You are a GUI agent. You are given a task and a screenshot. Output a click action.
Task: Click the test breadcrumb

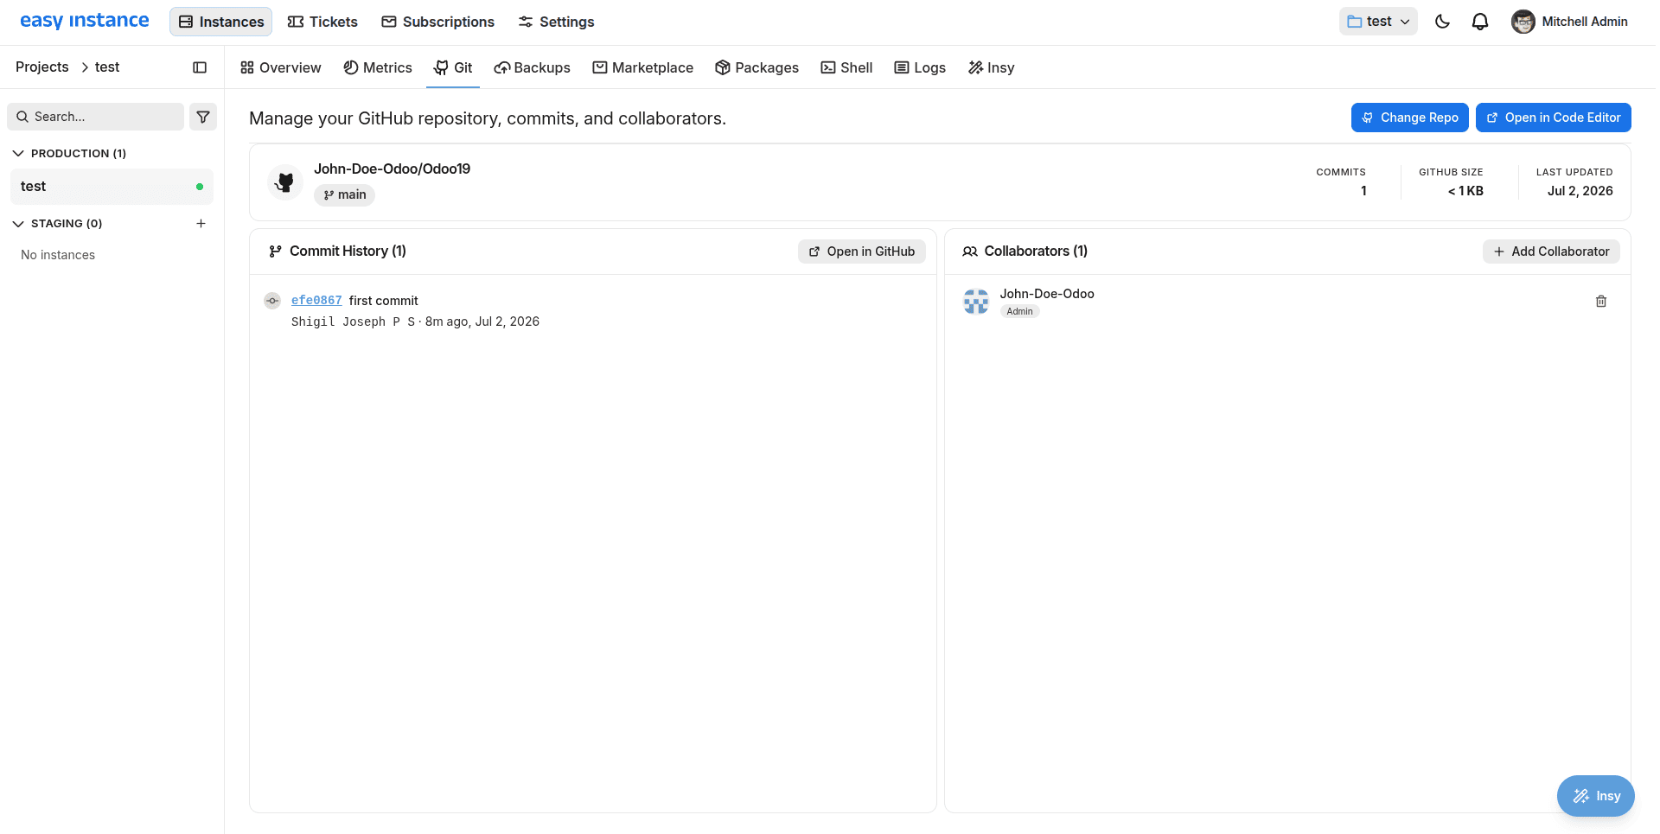pos(107,67)
